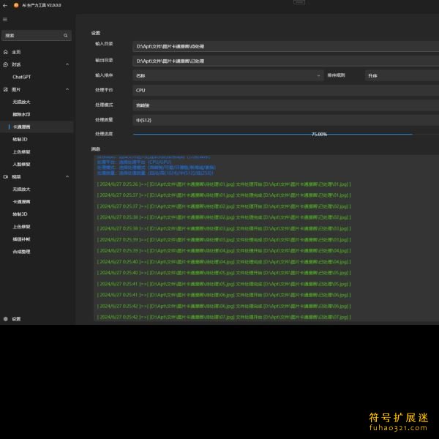Collapse the 图片 section chevron

[x=67, y=89]
